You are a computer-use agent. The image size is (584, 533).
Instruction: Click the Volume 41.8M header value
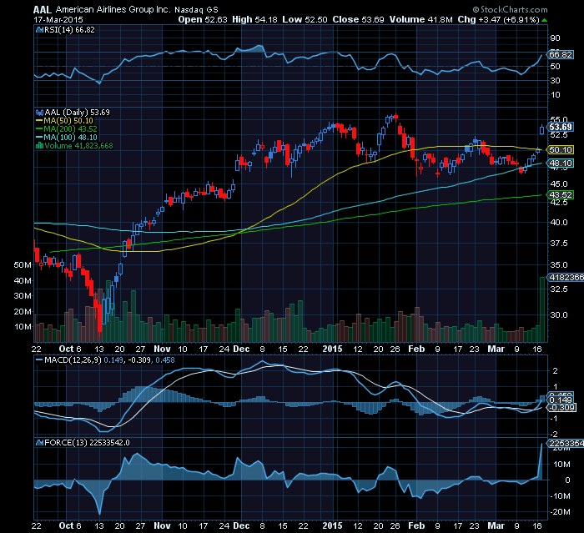point(420,20)
